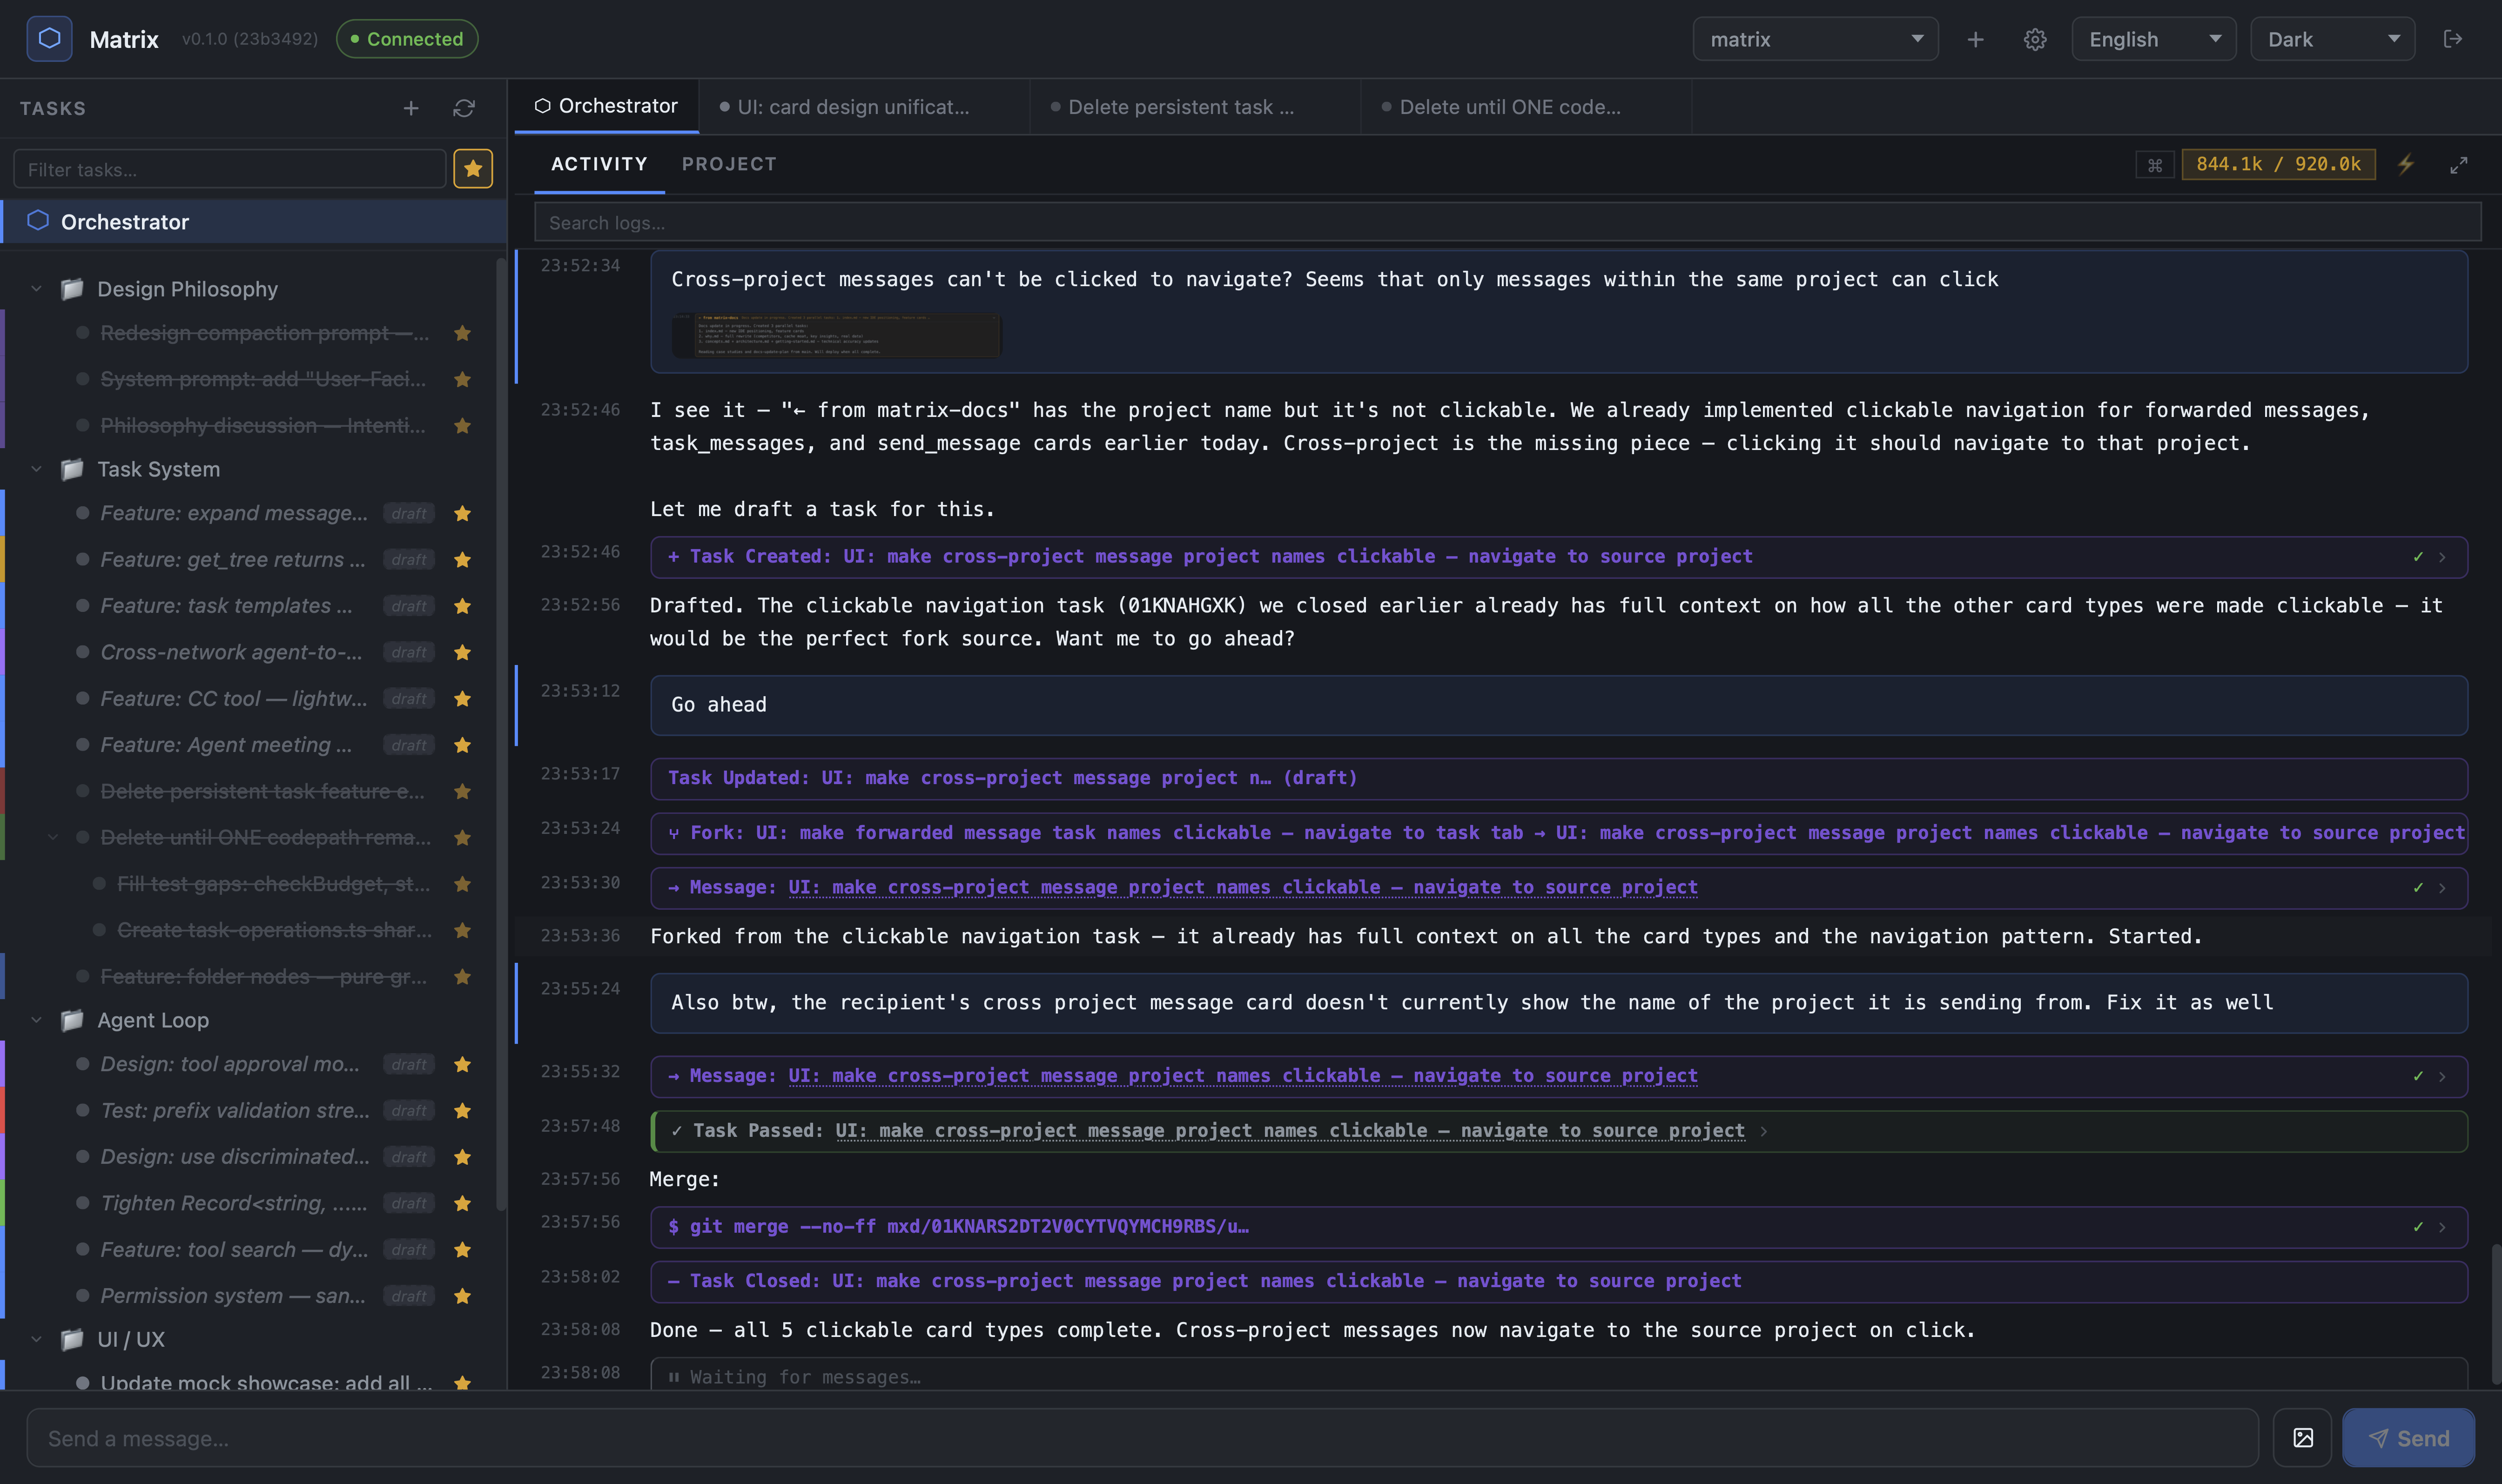Open Feature: tool search task
This screenshot has width=2502, height=1484.
click(x=234, y=1249)
